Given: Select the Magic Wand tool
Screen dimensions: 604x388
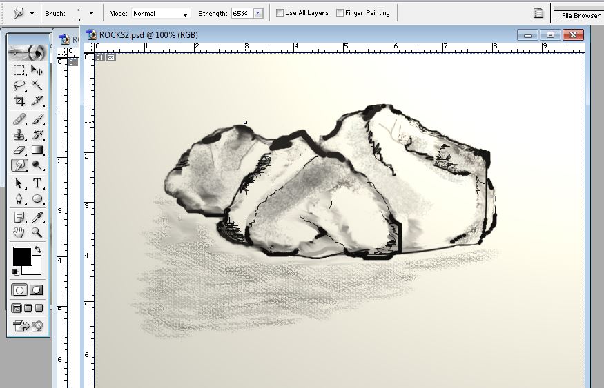Looking at the screenshot, I should click(x=37, y=85).
